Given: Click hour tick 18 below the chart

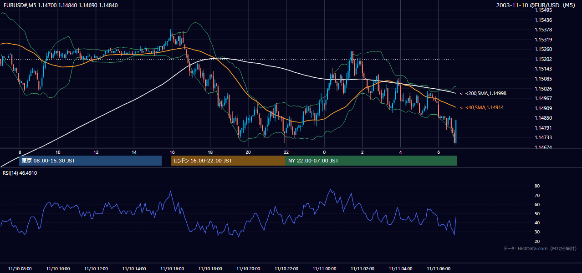Looking at the screenshot, I should tap(210, 152).
